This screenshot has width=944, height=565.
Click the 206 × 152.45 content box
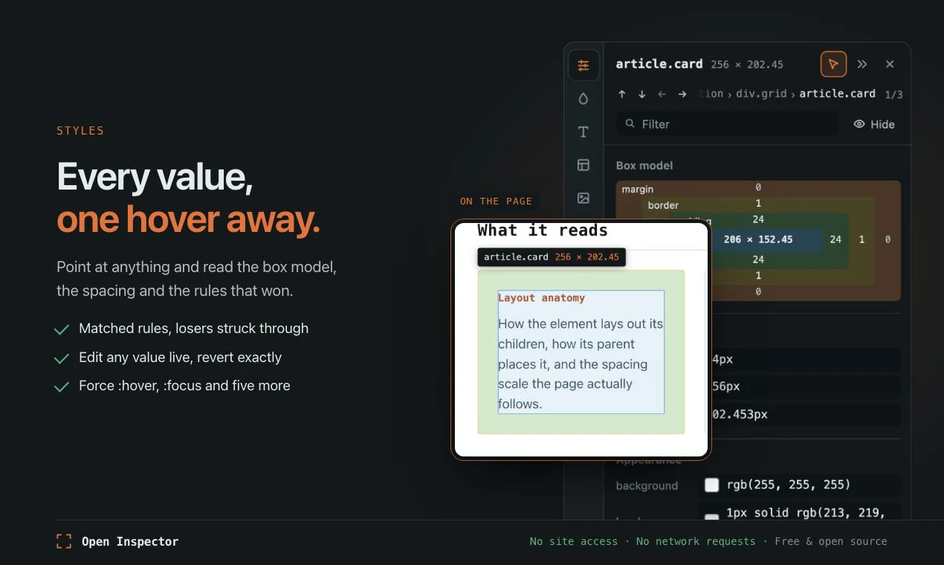(757, 239)
